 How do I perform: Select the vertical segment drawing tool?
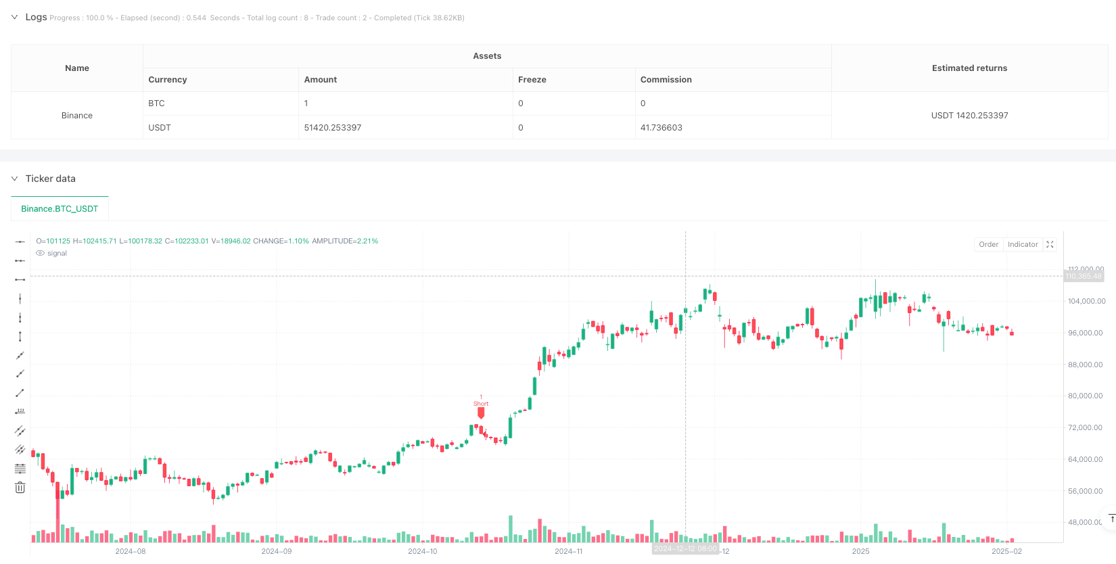[x=20, y=336]
